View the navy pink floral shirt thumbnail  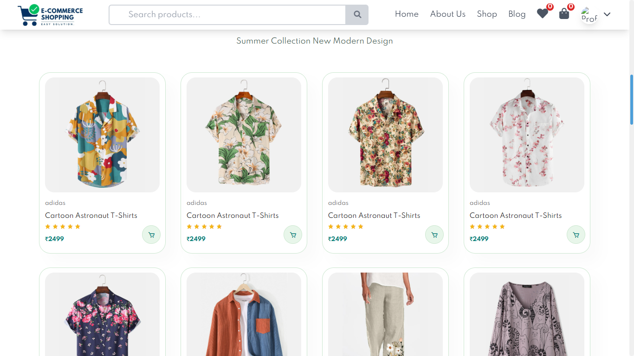pos(102,314)
